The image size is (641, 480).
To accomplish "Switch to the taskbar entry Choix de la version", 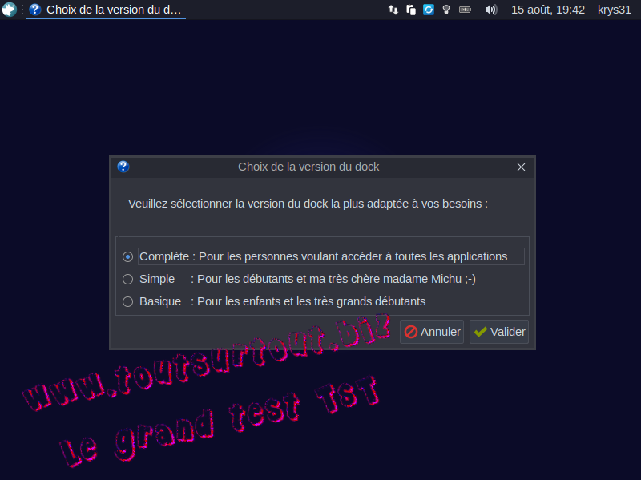I will pyautogui.click(x=106, y=10).
